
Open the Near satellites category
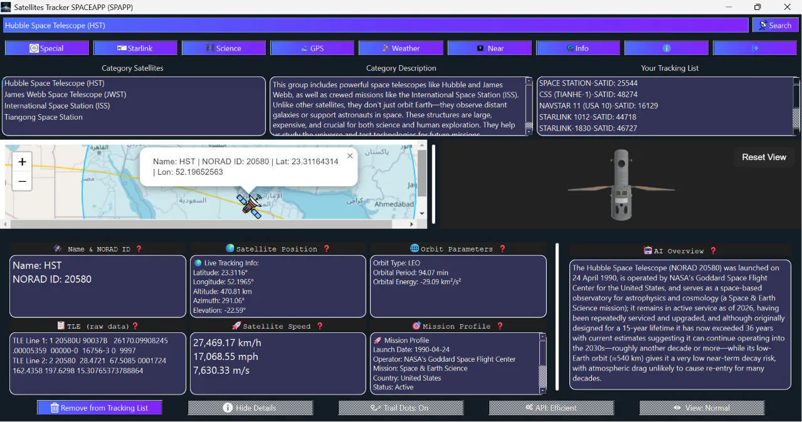click(490, 48)
